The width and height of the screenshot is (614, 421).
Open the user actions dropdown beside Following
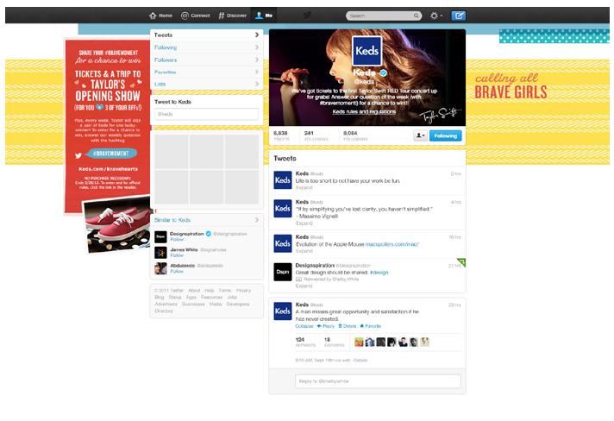420,135
